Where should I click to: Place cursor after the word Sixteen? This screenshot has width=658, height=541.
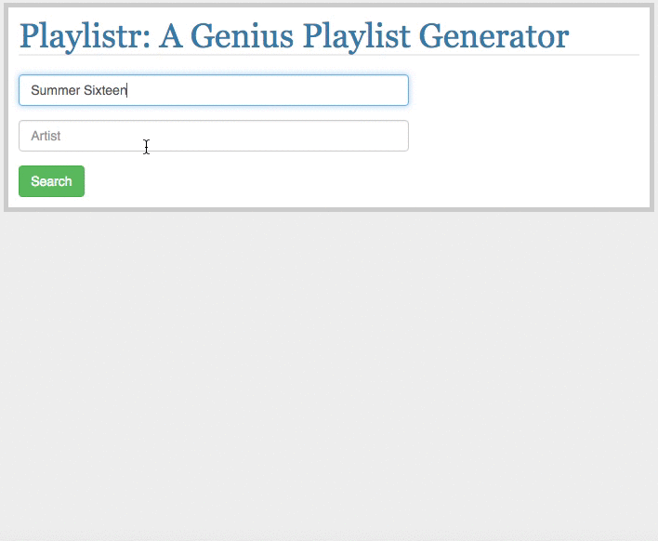tap(126, 90)
